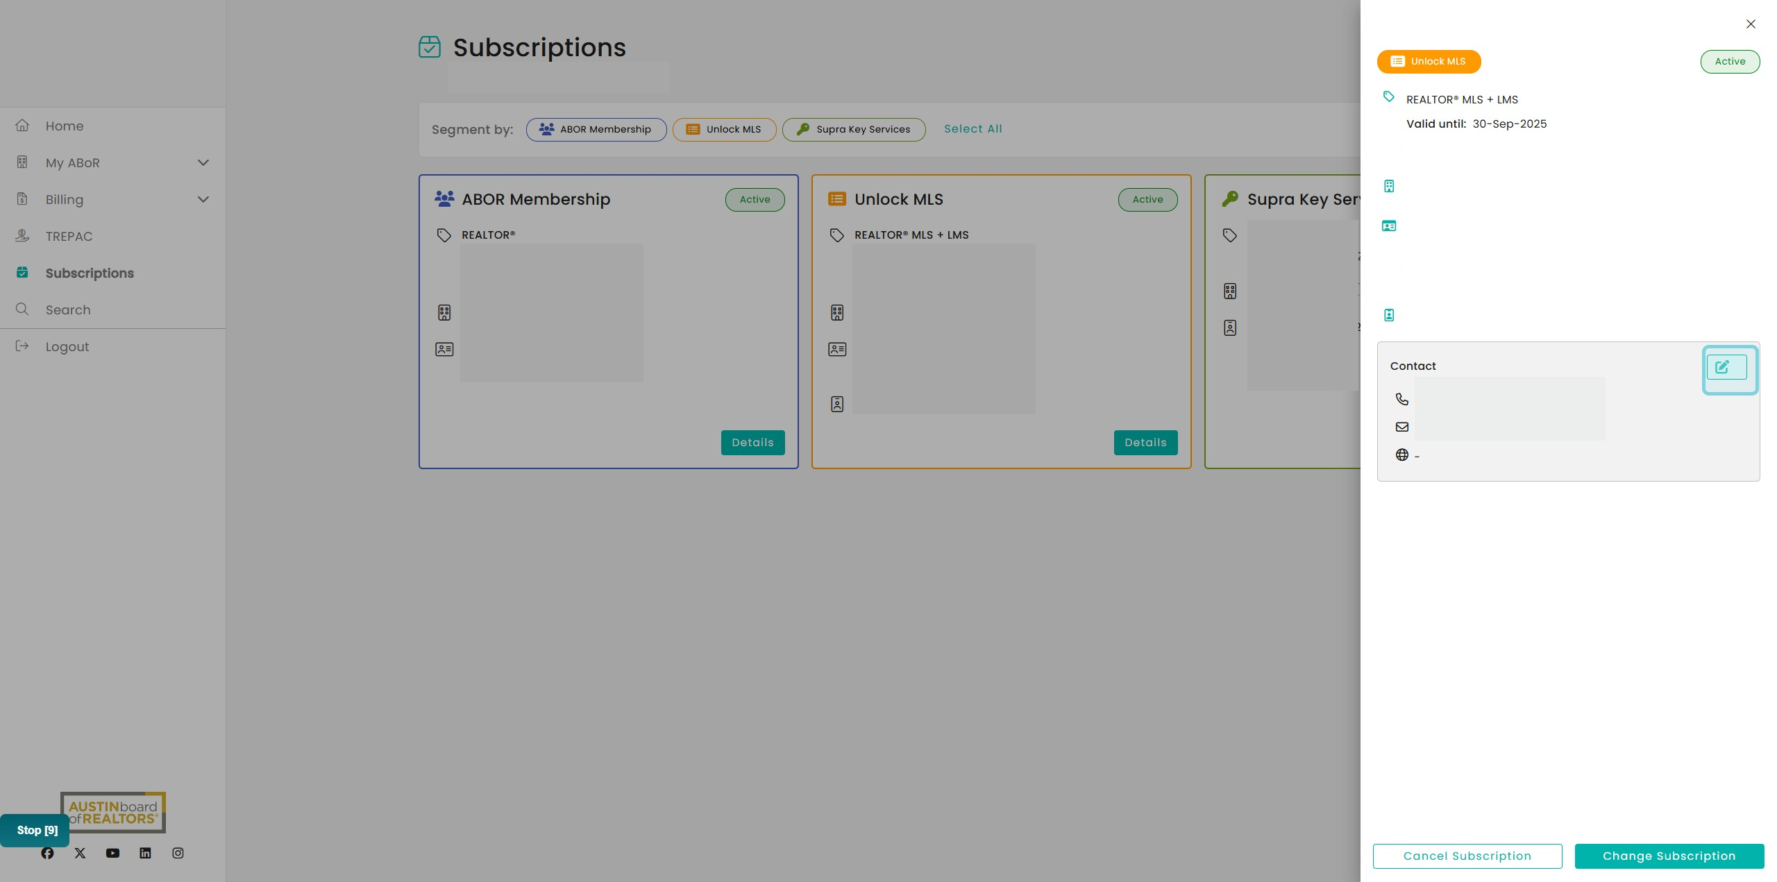The width and height of the screenshot is (1777, 882).
Task: Go to Home in sidebar
Action: click(112, 126)
